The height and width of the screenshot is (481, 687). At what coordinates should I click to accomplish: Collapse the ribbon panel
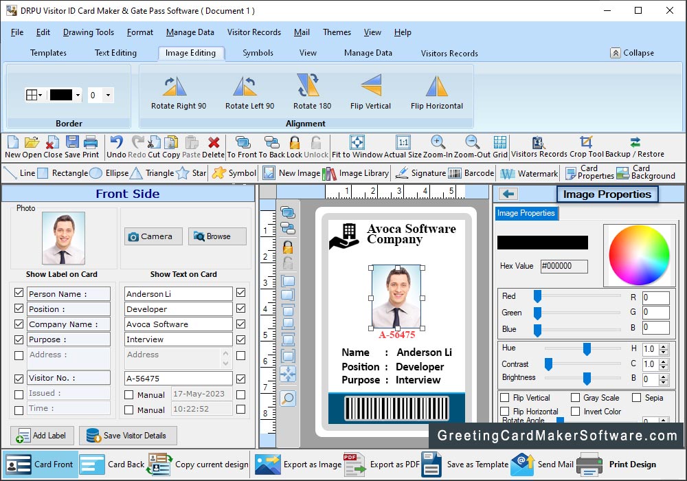click(x=632, y=53)
